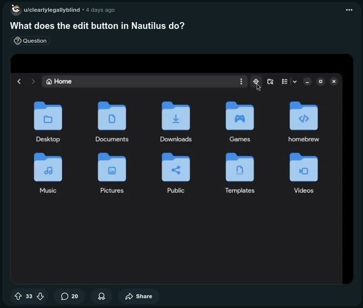The height and width of the screenshot is (308, 363).
Task: Give an award to this post
Action: pyautogui.click(x=102, y=296)
